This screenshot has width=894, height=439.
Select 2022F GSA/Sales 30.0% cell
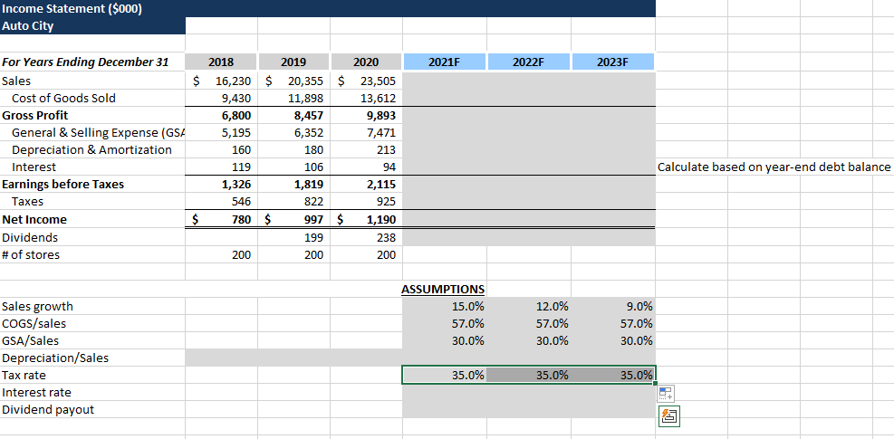(529, 341)
